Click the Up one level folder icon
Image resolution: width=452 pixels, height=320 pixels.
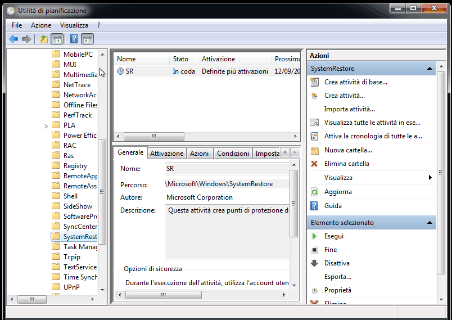point(44,39)
